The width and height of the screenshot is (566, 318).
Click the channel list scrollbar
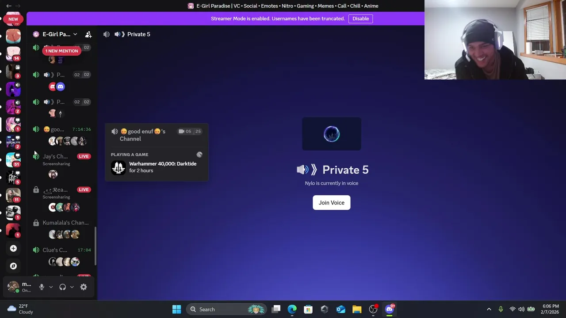coord(96,246)
